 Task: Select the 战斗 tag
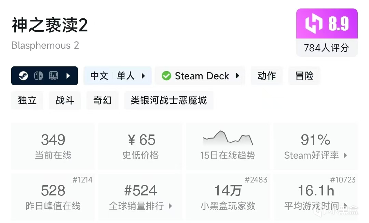point(65,100)
